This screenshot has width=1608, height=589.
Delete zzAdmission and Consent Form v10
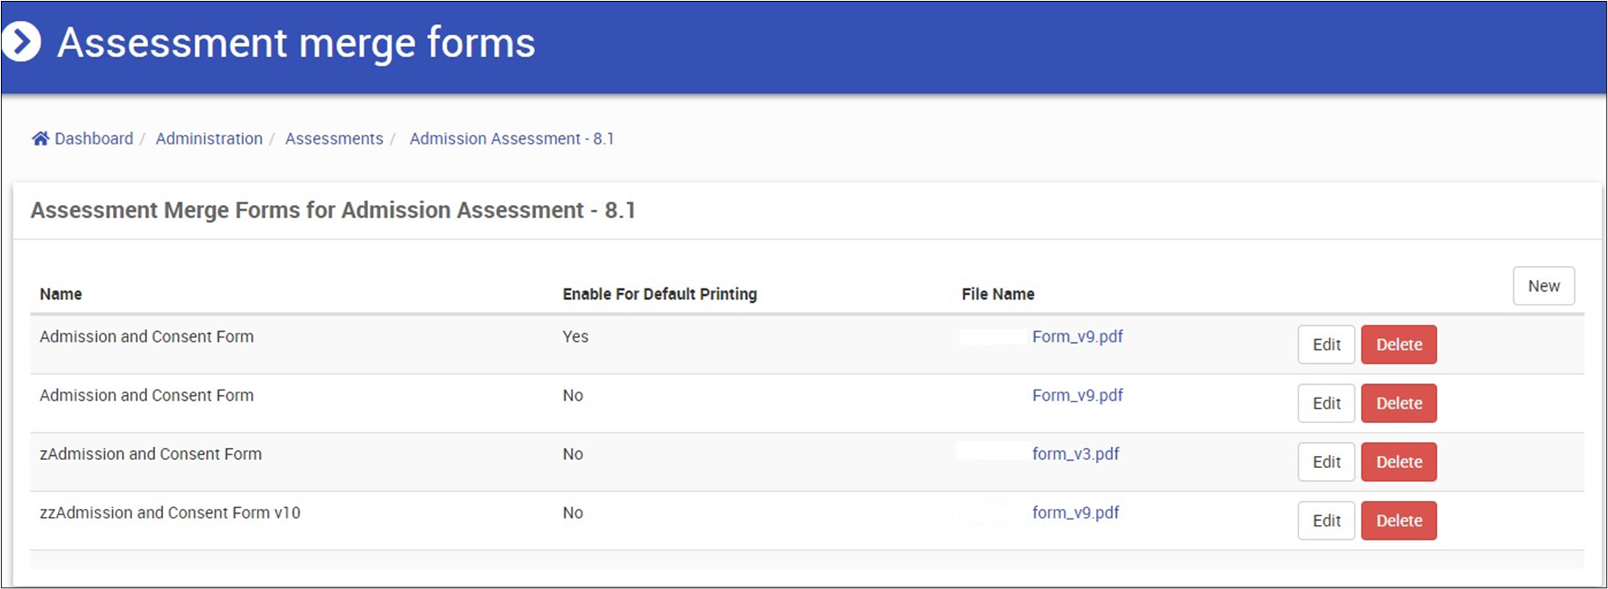coord(1399,521)
